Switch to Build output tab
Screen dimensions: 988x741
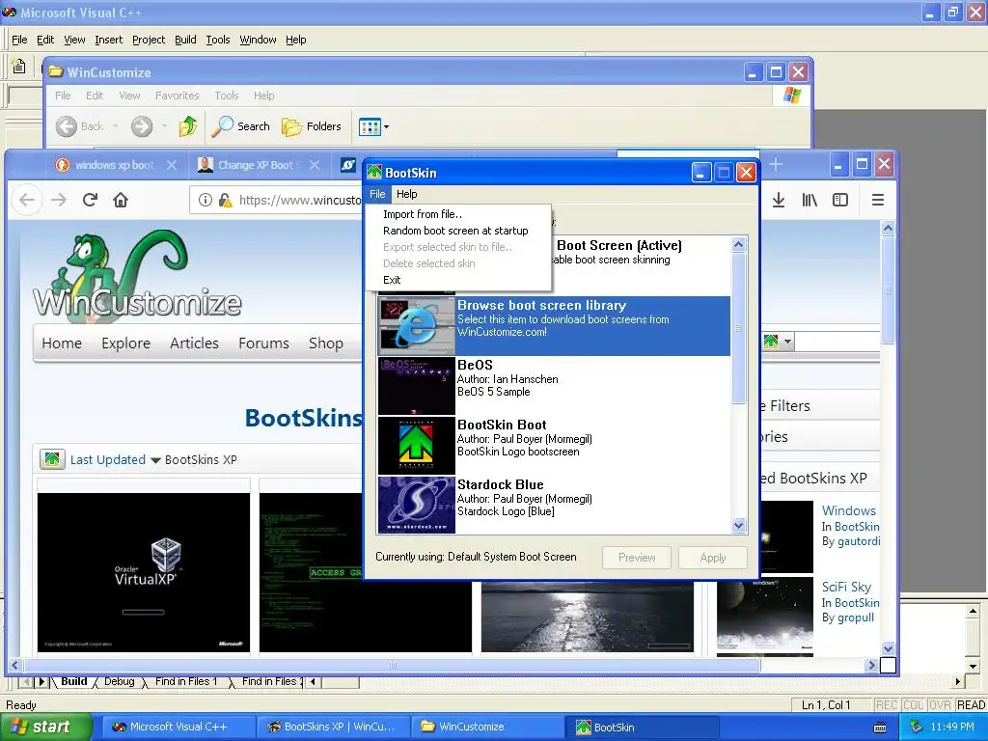pyautogui.click(x=73, y=681)
